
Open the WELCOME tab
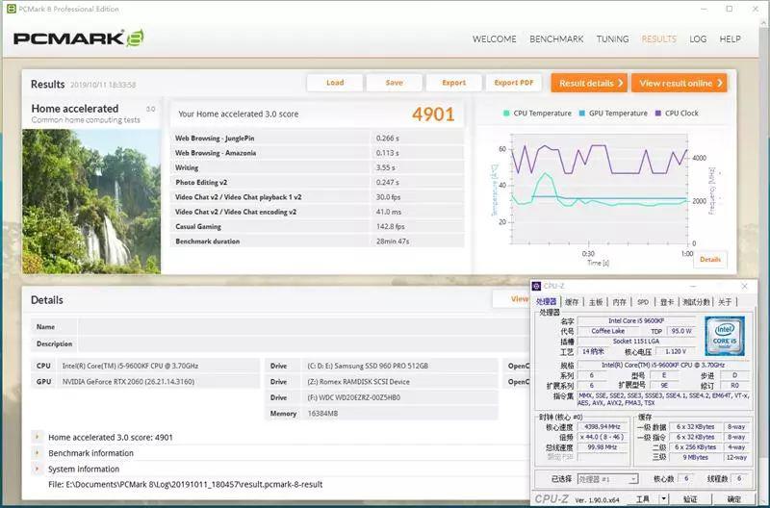tap(494, 38)
